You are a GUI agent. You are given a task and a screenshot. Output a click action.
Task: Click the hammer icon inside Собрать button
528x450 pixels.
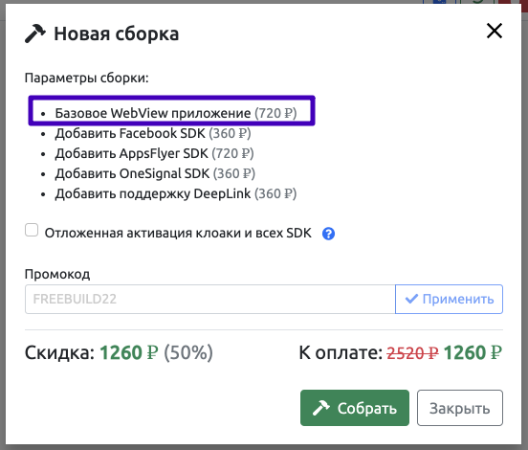320,408
